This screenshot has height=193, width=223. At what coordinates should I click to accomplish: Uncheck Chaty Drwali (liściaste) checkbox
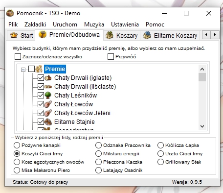(x=41, y=87)
